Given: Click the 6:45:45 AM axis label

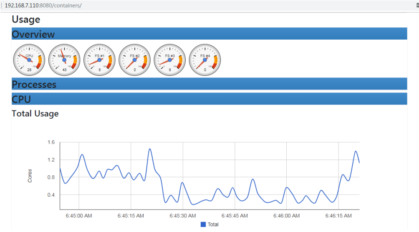Looking at the screenshot, I should pyautogui.click(x=235, y=216).
